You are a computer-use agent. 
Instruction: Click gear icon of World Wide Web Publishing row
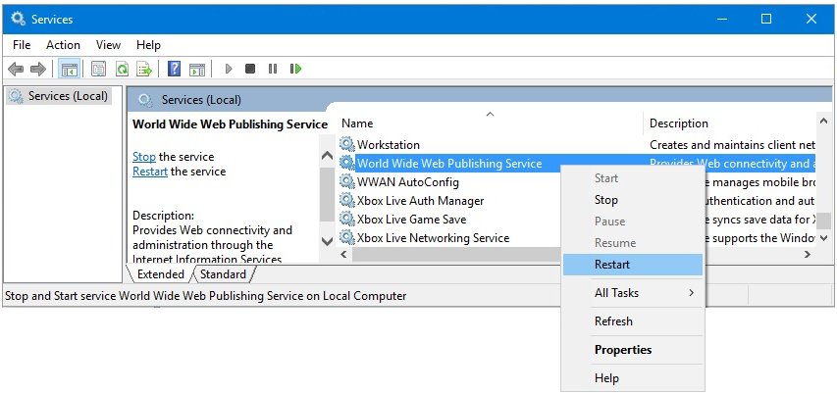[x=347, y=163]
